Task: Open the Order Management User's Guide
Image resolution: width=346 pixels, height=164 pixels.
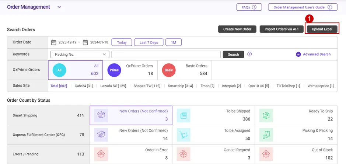Action: (x=303, y=7)
